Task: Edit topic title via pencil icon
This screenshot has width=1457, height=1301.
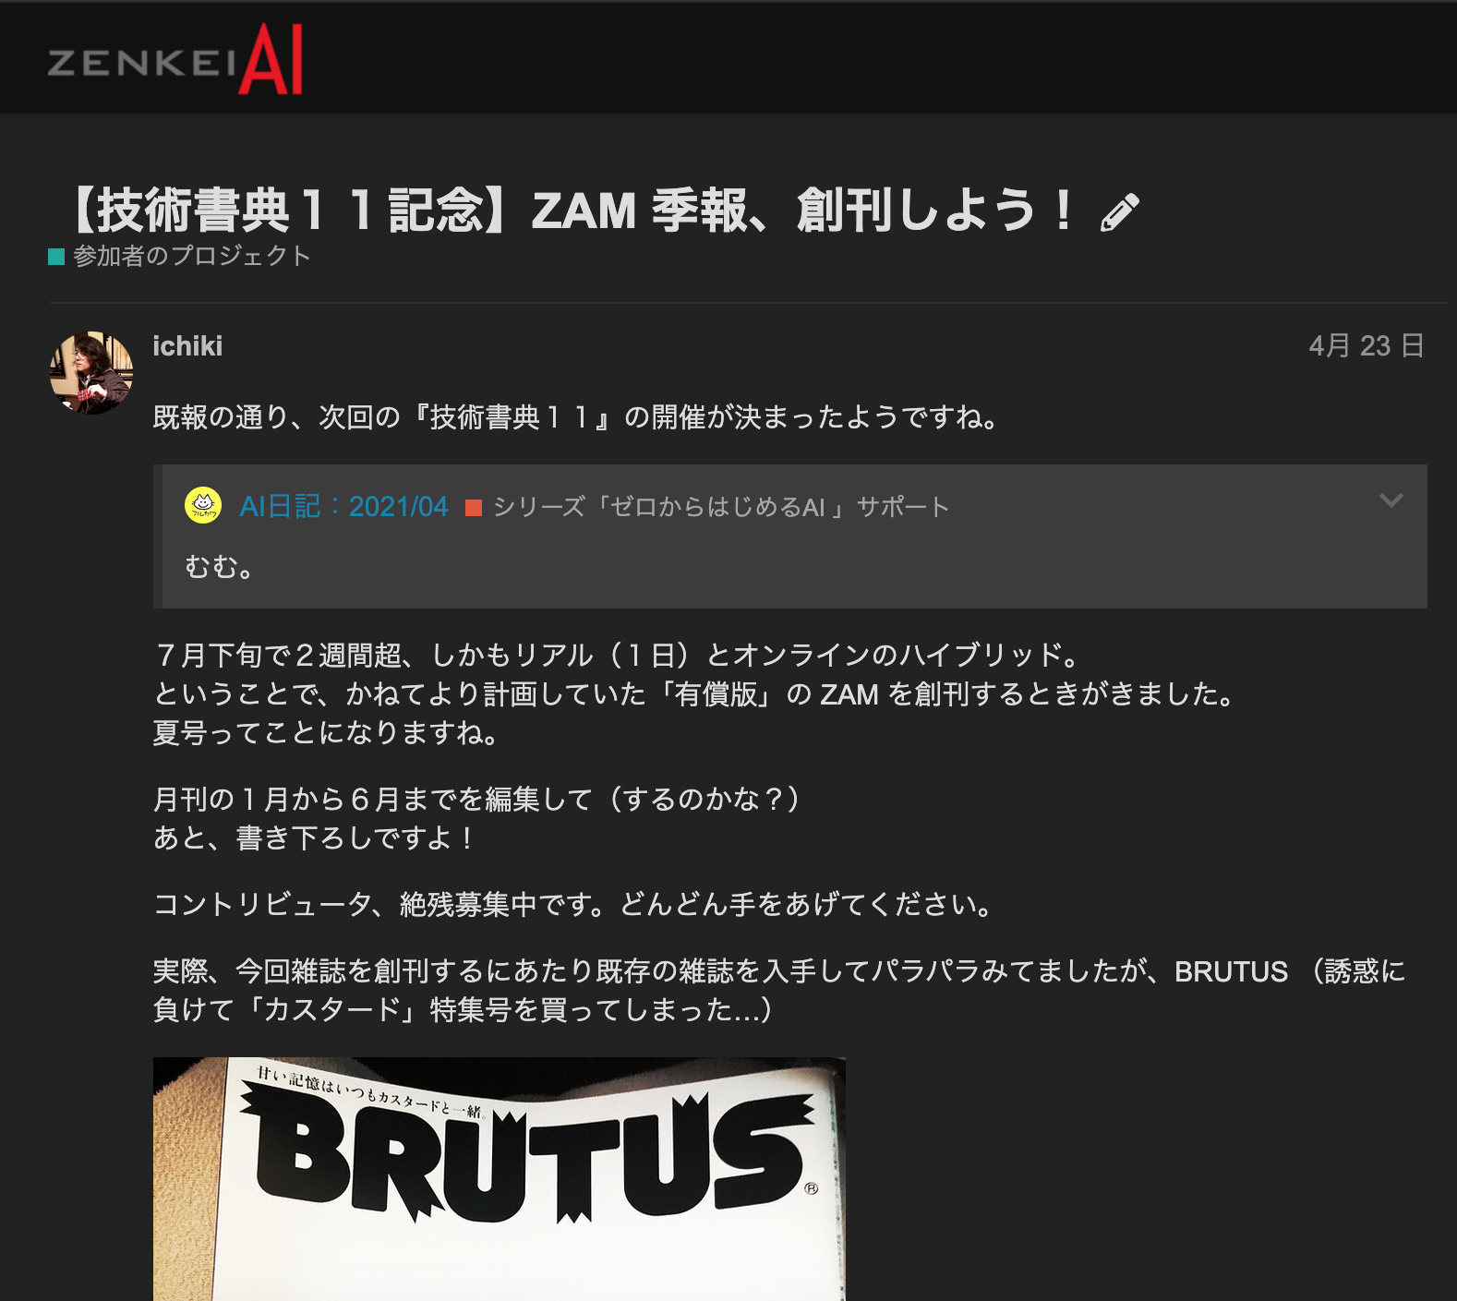Action: click(x=1120, y=212)
